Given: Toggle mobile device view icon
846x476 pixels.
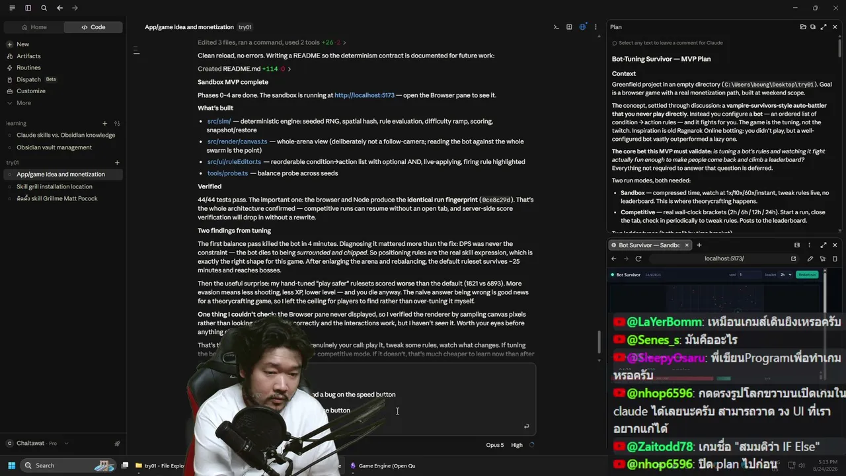Looking at the screenshot, I should (835, 258).
